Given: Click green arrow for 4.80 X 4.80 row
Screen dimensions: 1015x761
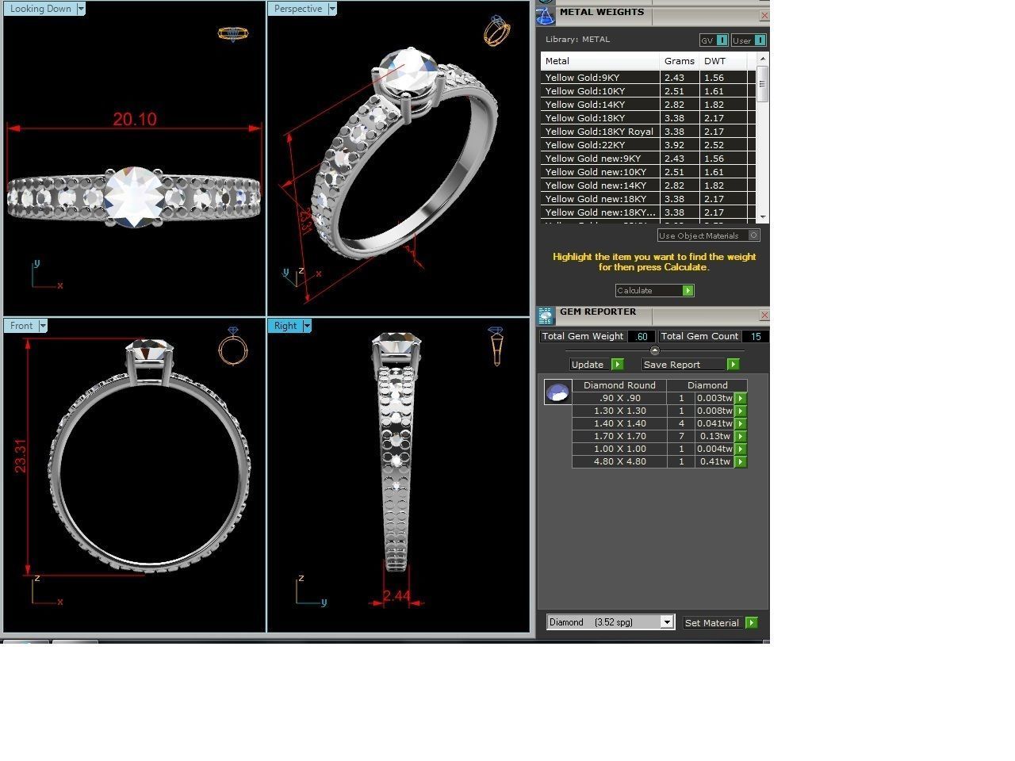Looking at the screenshot, I should pos(741,461).
